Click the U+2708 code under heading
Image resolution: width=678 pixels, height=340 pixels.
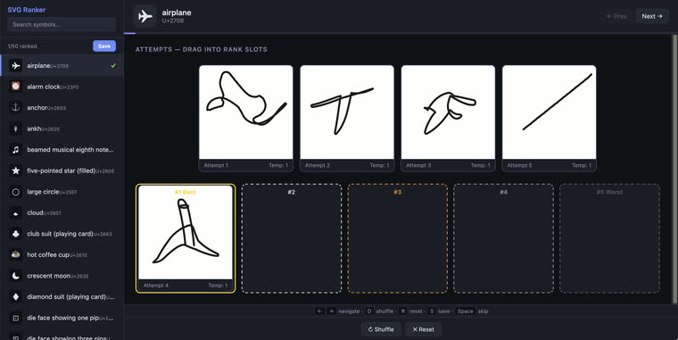point(172,21)
